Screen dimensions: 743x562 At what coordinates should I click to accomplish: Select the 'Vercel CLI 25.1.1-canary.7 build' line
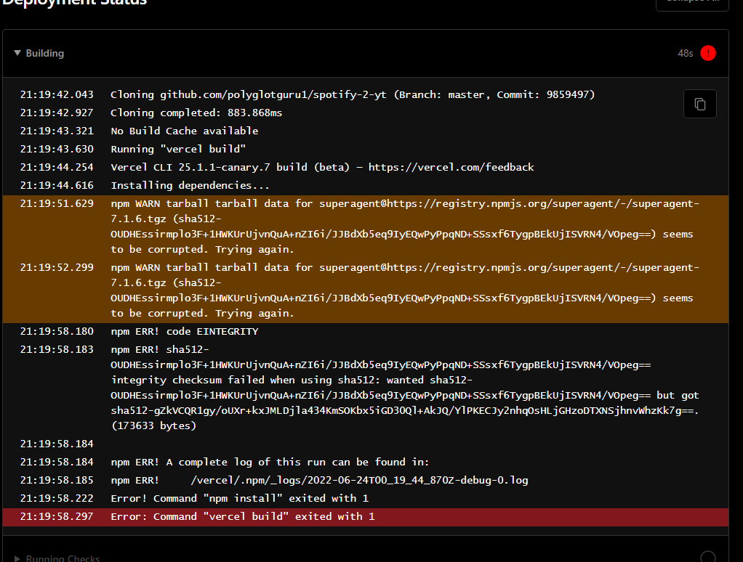point(322,167)
